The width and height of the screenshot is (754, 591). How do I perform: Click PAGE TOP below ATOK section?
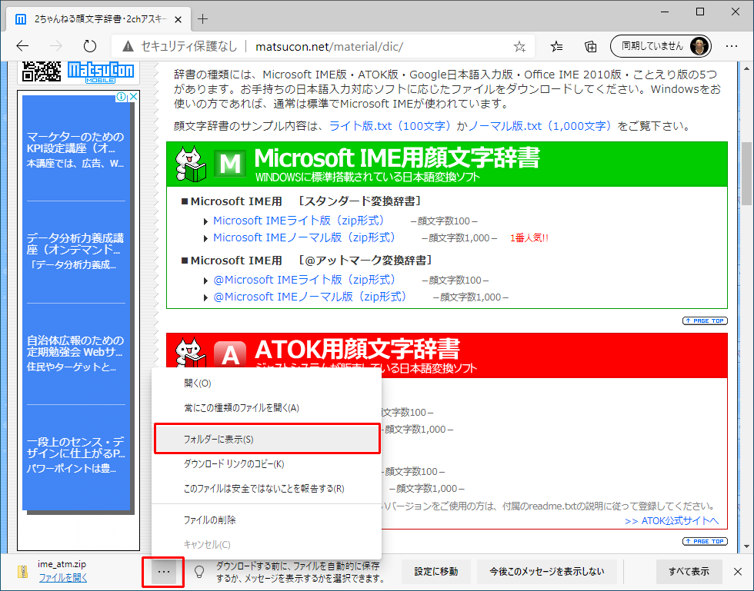click(705, 541)
